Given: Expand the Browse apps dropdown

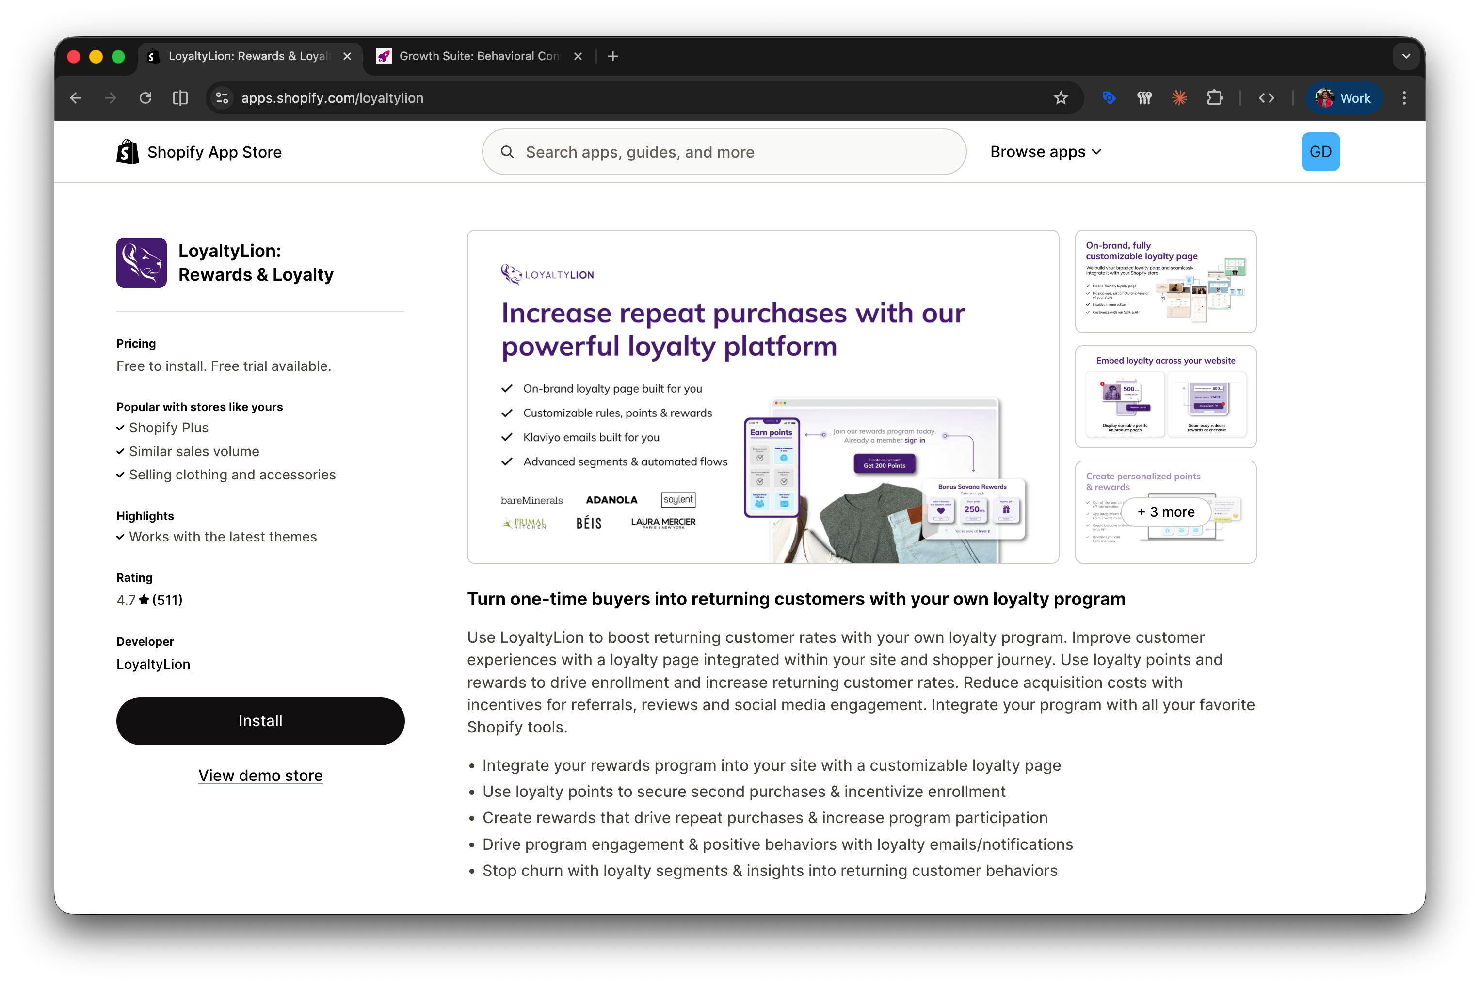Looking at the screenshot, I should click(x=1046, y=152).
